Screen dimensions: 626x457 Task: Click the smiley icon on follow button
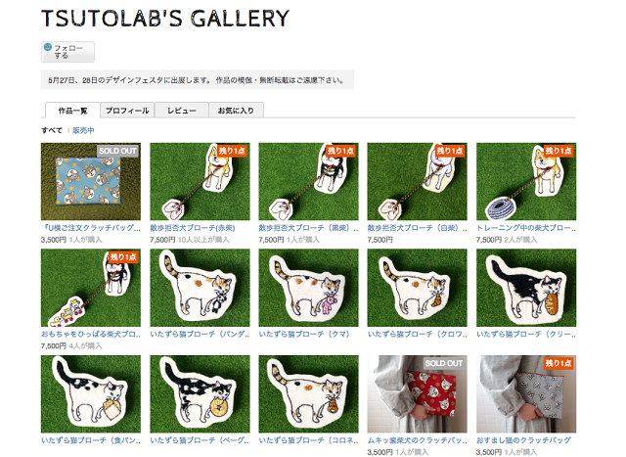(48, 47)
